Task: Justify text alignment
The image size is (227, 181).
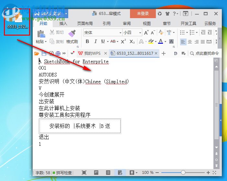Action: pos(203,42)
